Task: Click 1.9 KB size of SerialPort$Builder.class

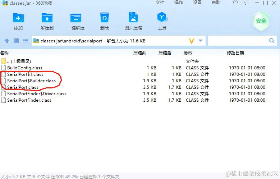Action: point(150,81)
